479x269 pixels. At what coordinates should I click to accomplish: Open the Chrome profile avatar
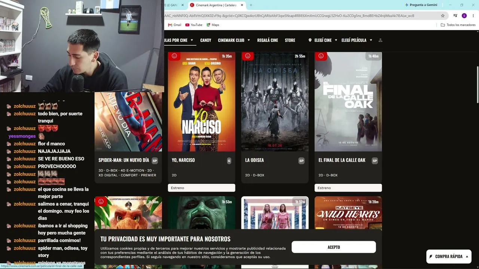click(x=464, y=16)
